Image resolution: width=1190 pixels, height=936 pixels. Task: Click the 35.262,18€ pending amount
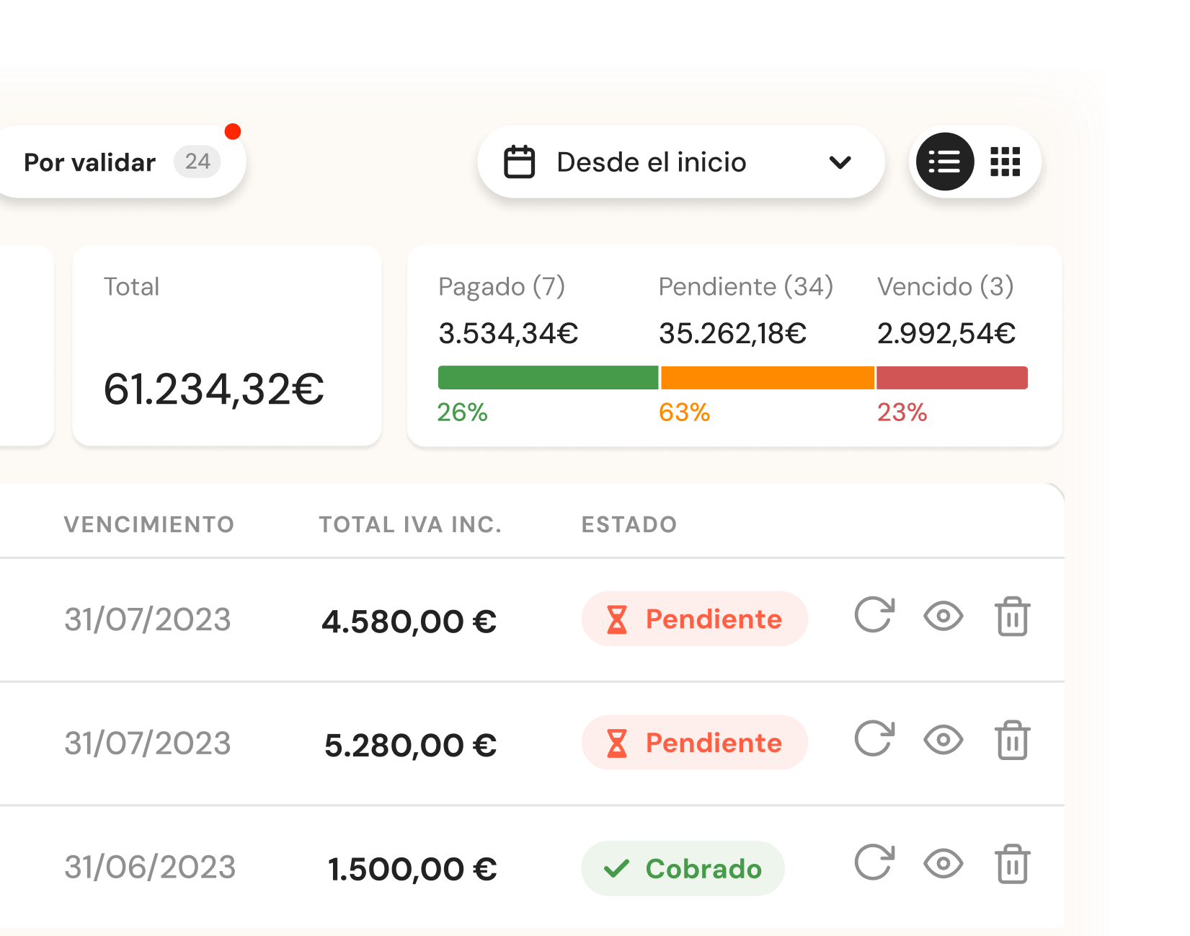coord(732,333)
